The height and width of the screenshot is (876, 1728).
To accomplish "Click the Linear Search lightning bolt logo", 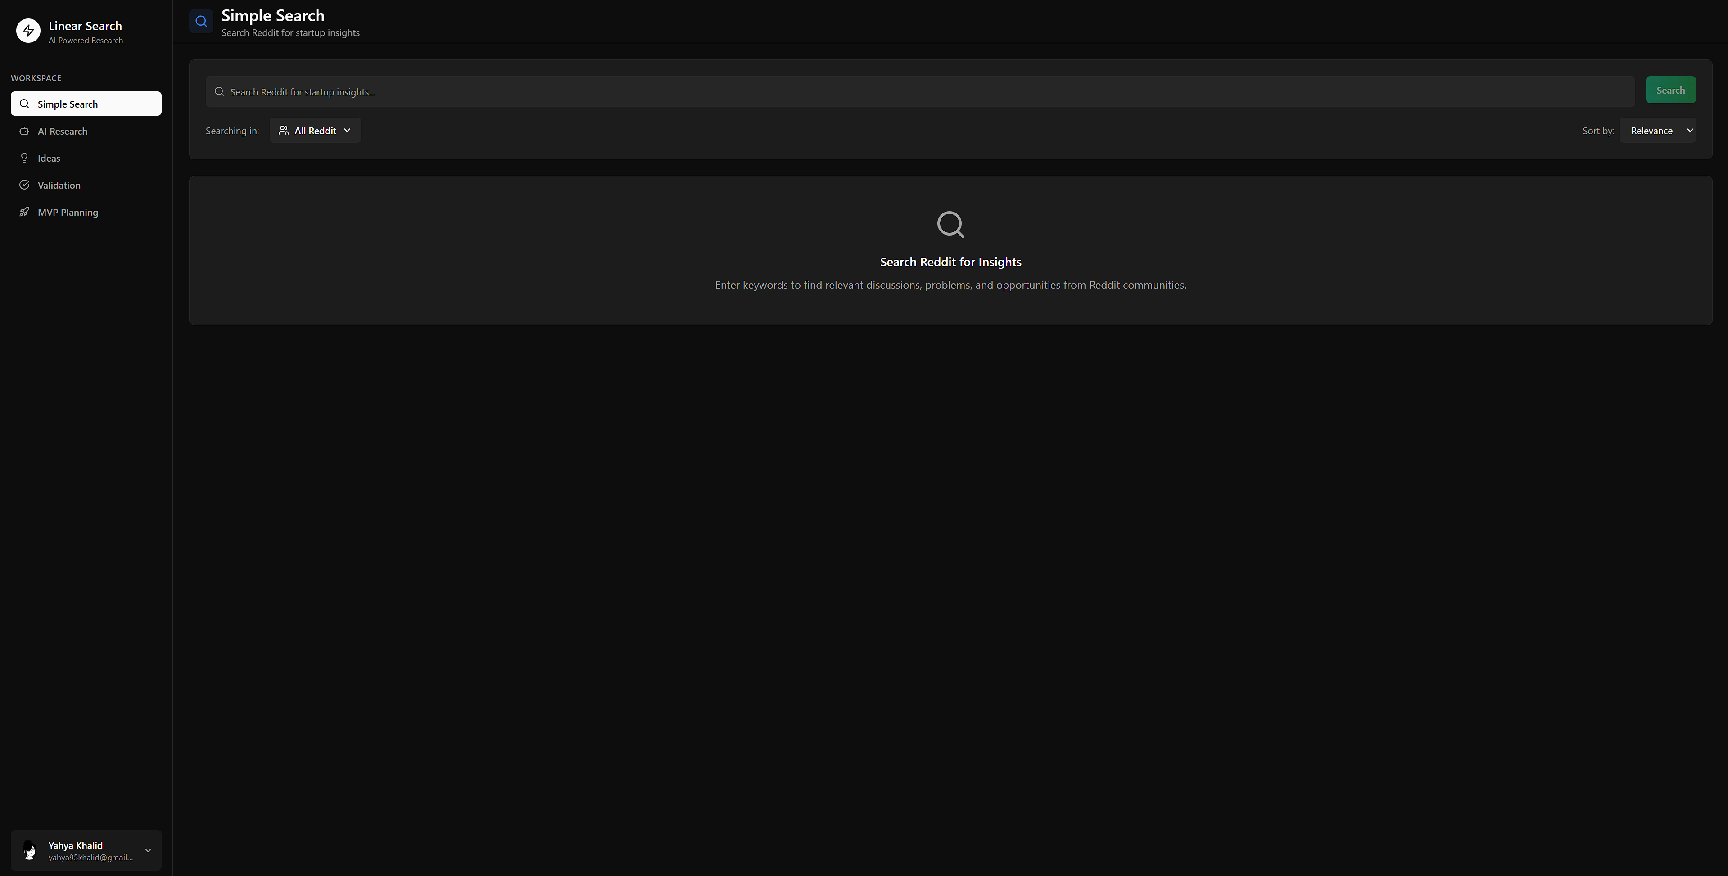I will click(x=28, y=31).
